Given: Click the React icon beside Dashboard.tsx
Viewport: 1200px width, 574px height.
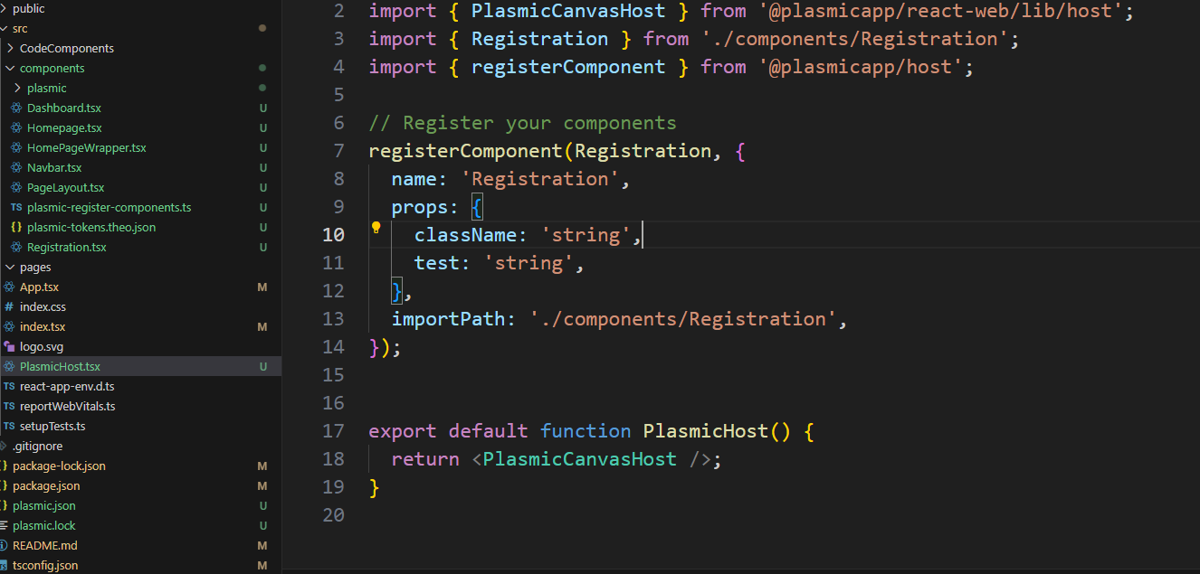Looking at the screenshot, I should pyautogui.click(x=16, y=108).
